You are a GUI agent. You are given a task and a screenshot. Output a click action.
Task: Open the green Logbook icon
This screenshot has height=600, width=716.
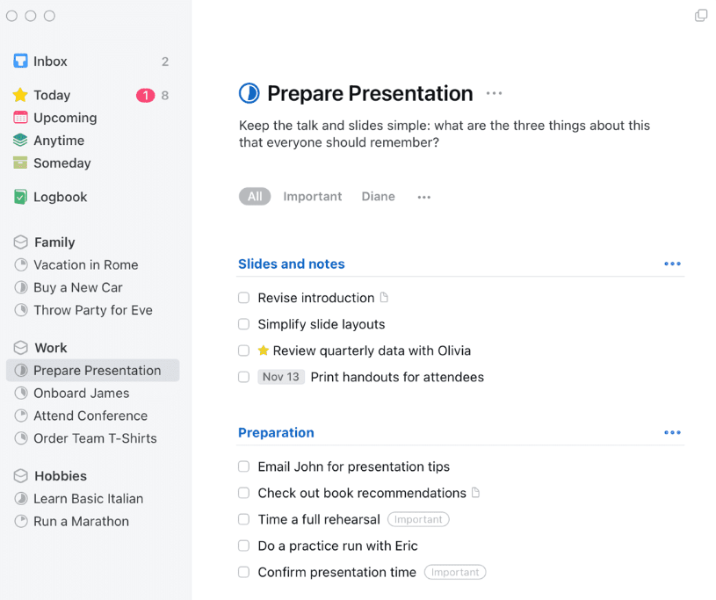pos(20,197)
